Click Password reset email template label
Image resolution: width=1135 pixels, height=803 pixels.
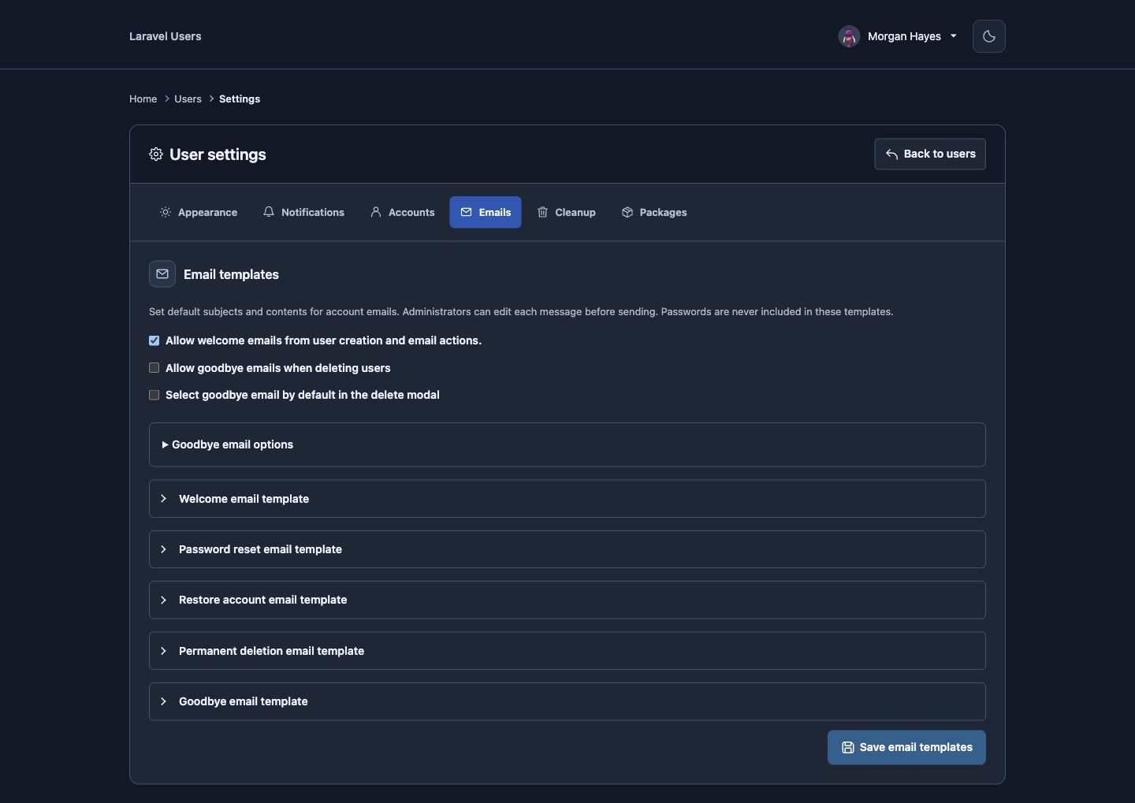(x=260, y=549)
